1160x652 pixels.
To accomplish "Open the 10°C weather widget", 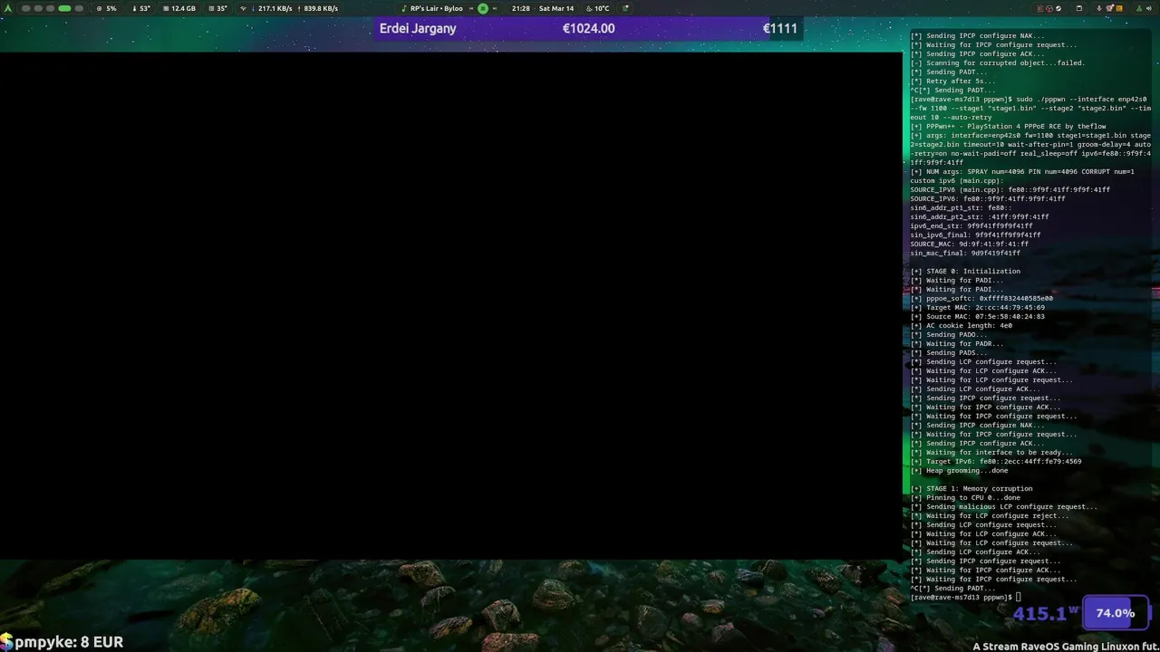I will pos(595,8).
